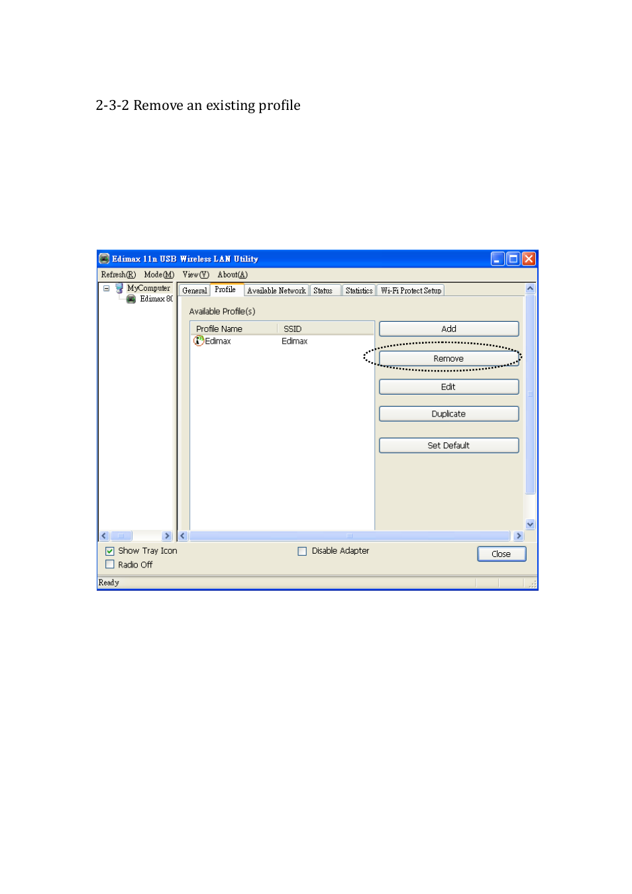Open the View(V) menu

[x=195, y=275]
